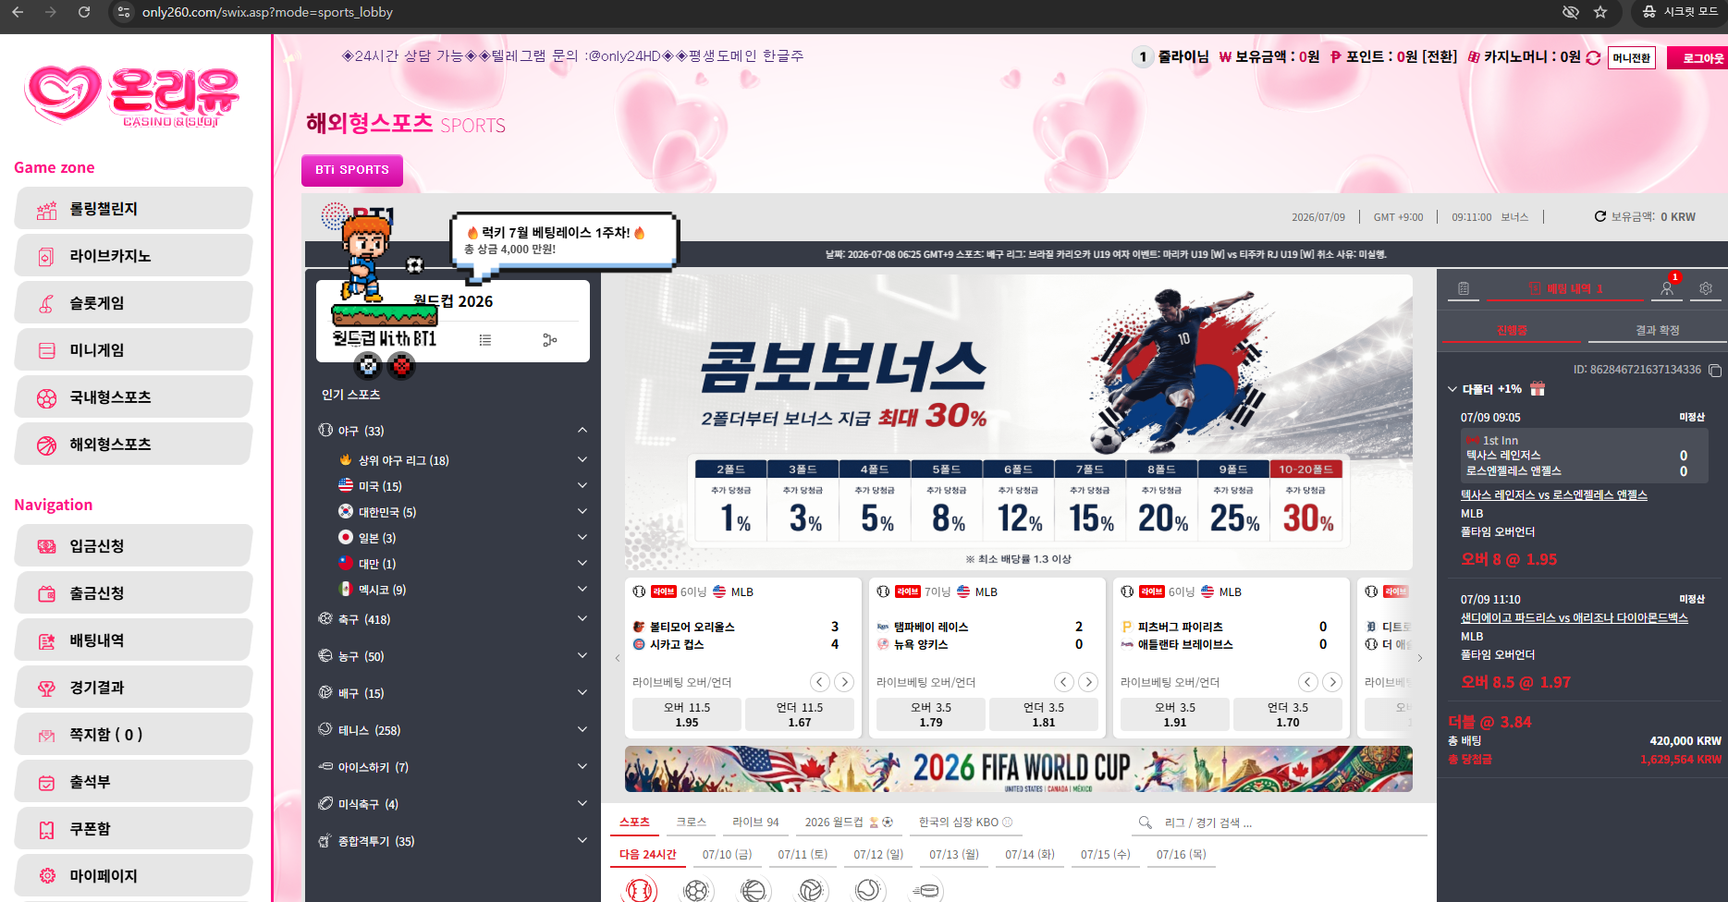This screenshot has width=1728, height=902.
Task: Next market arrow on Baltimore Orioles card
Action: [844, 682]
